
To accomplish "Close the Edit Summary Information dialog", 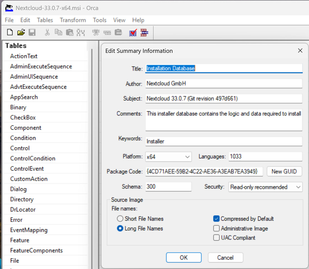I will [300, 51].
